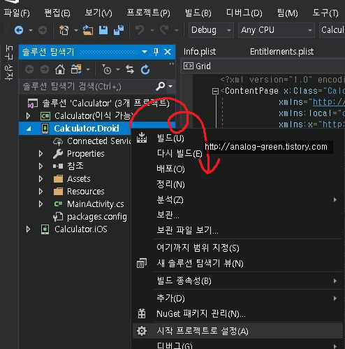Expand the Calculator(이식 가능) project node

(28, 116)
